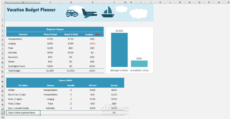
Task: Select column C header
Action: pyautogui.click(x=50, y=2)
